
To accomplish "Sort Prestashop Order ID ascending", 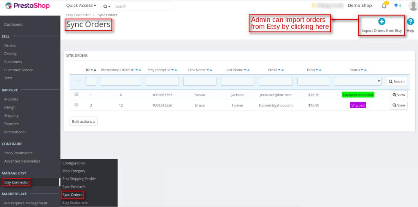I will click(x=140, y=70).
